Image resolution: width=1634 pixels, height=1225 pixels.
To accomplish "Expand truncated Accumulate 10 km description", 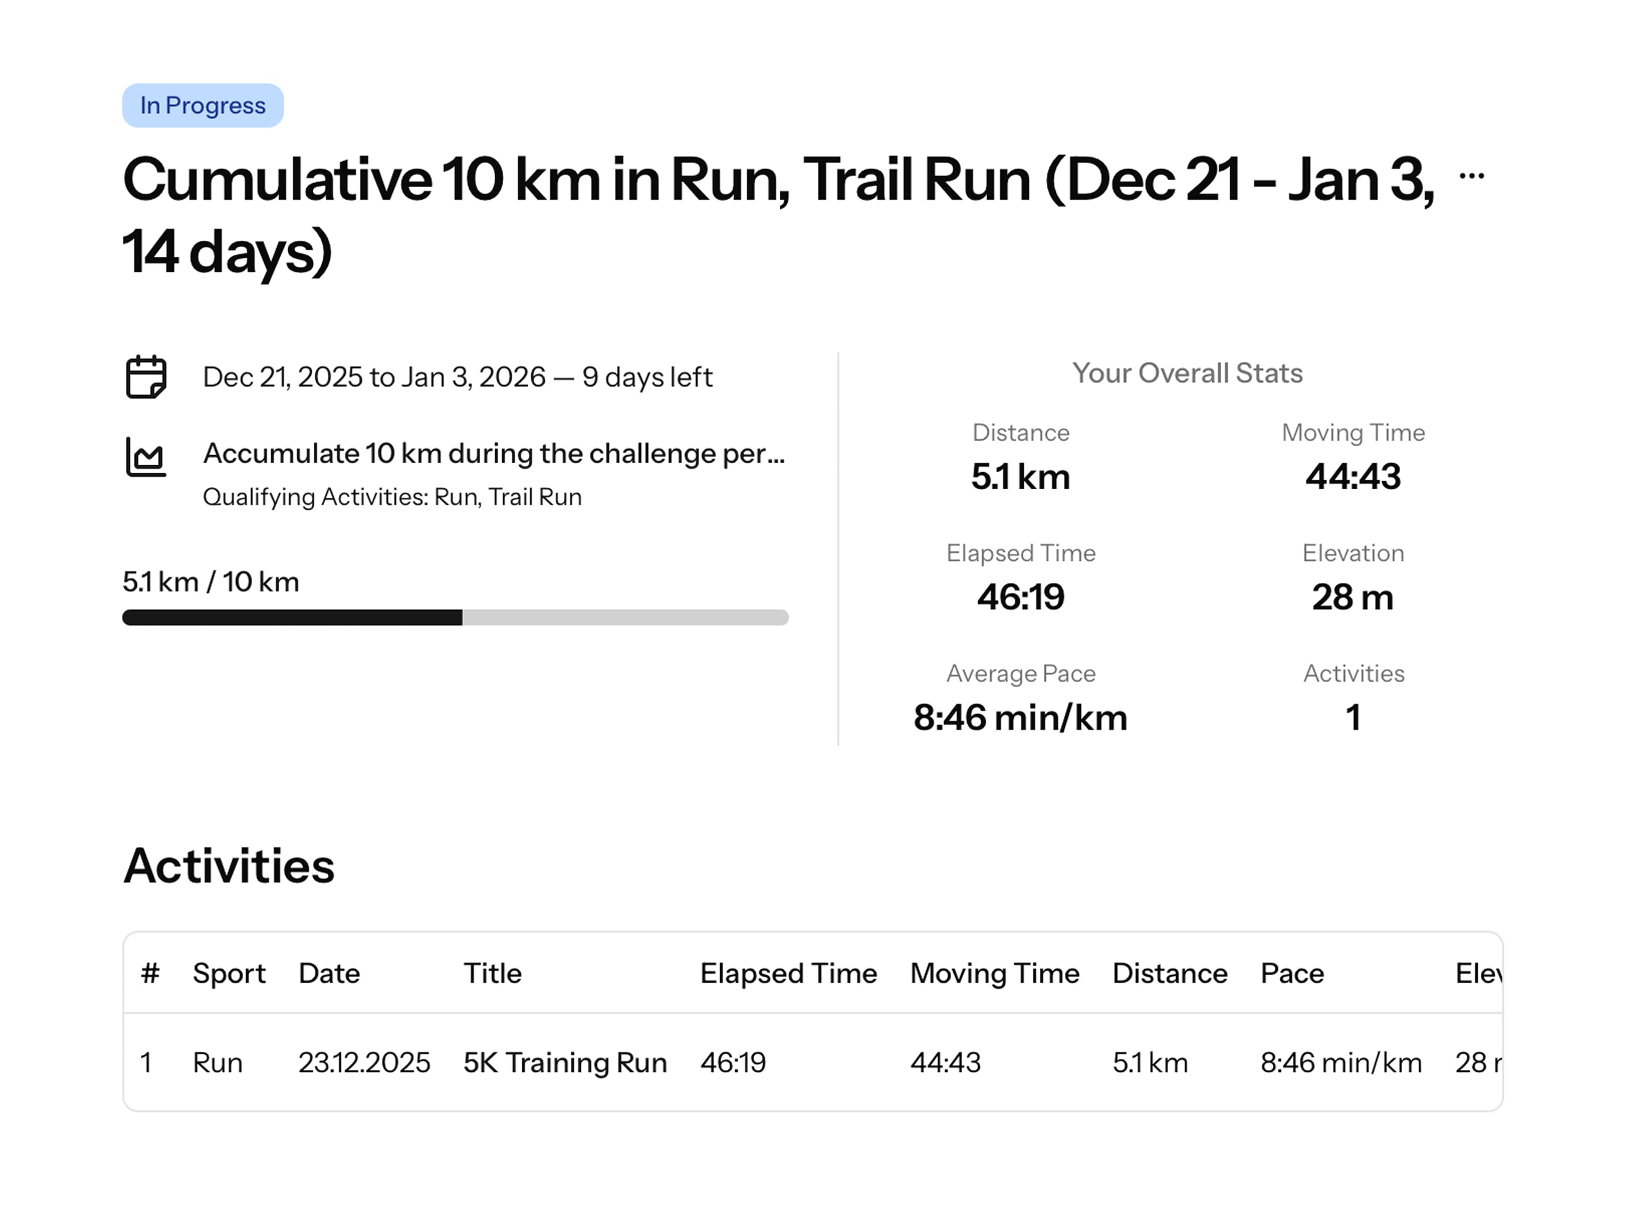I will [494, 454].
